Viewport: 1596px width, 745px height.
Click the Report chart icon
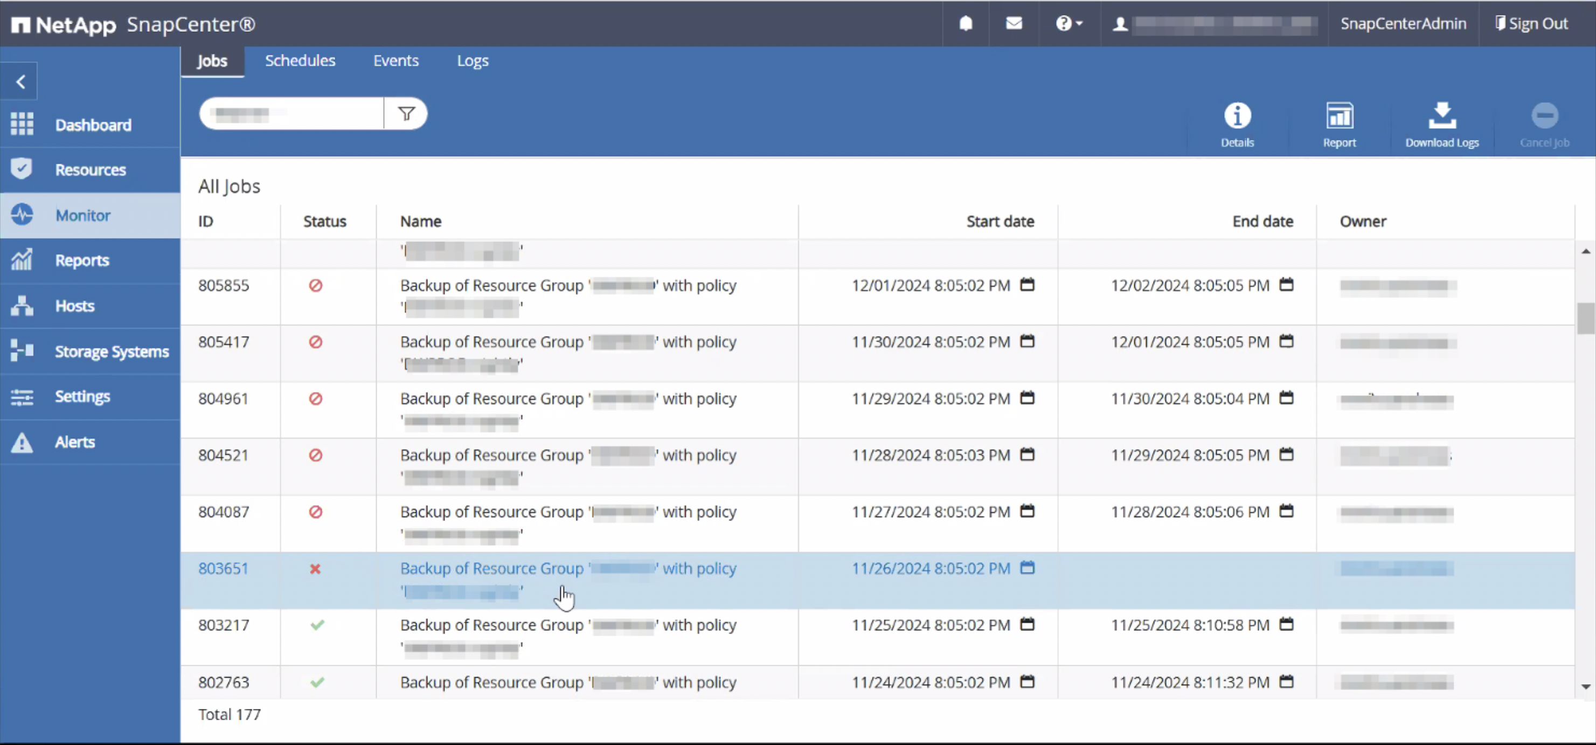(1339, 116)
